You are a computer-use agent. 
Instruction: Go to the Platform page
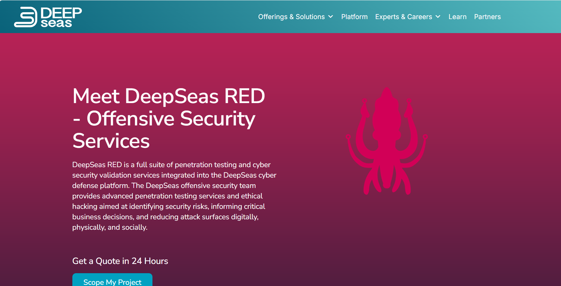tap(354, 17)
